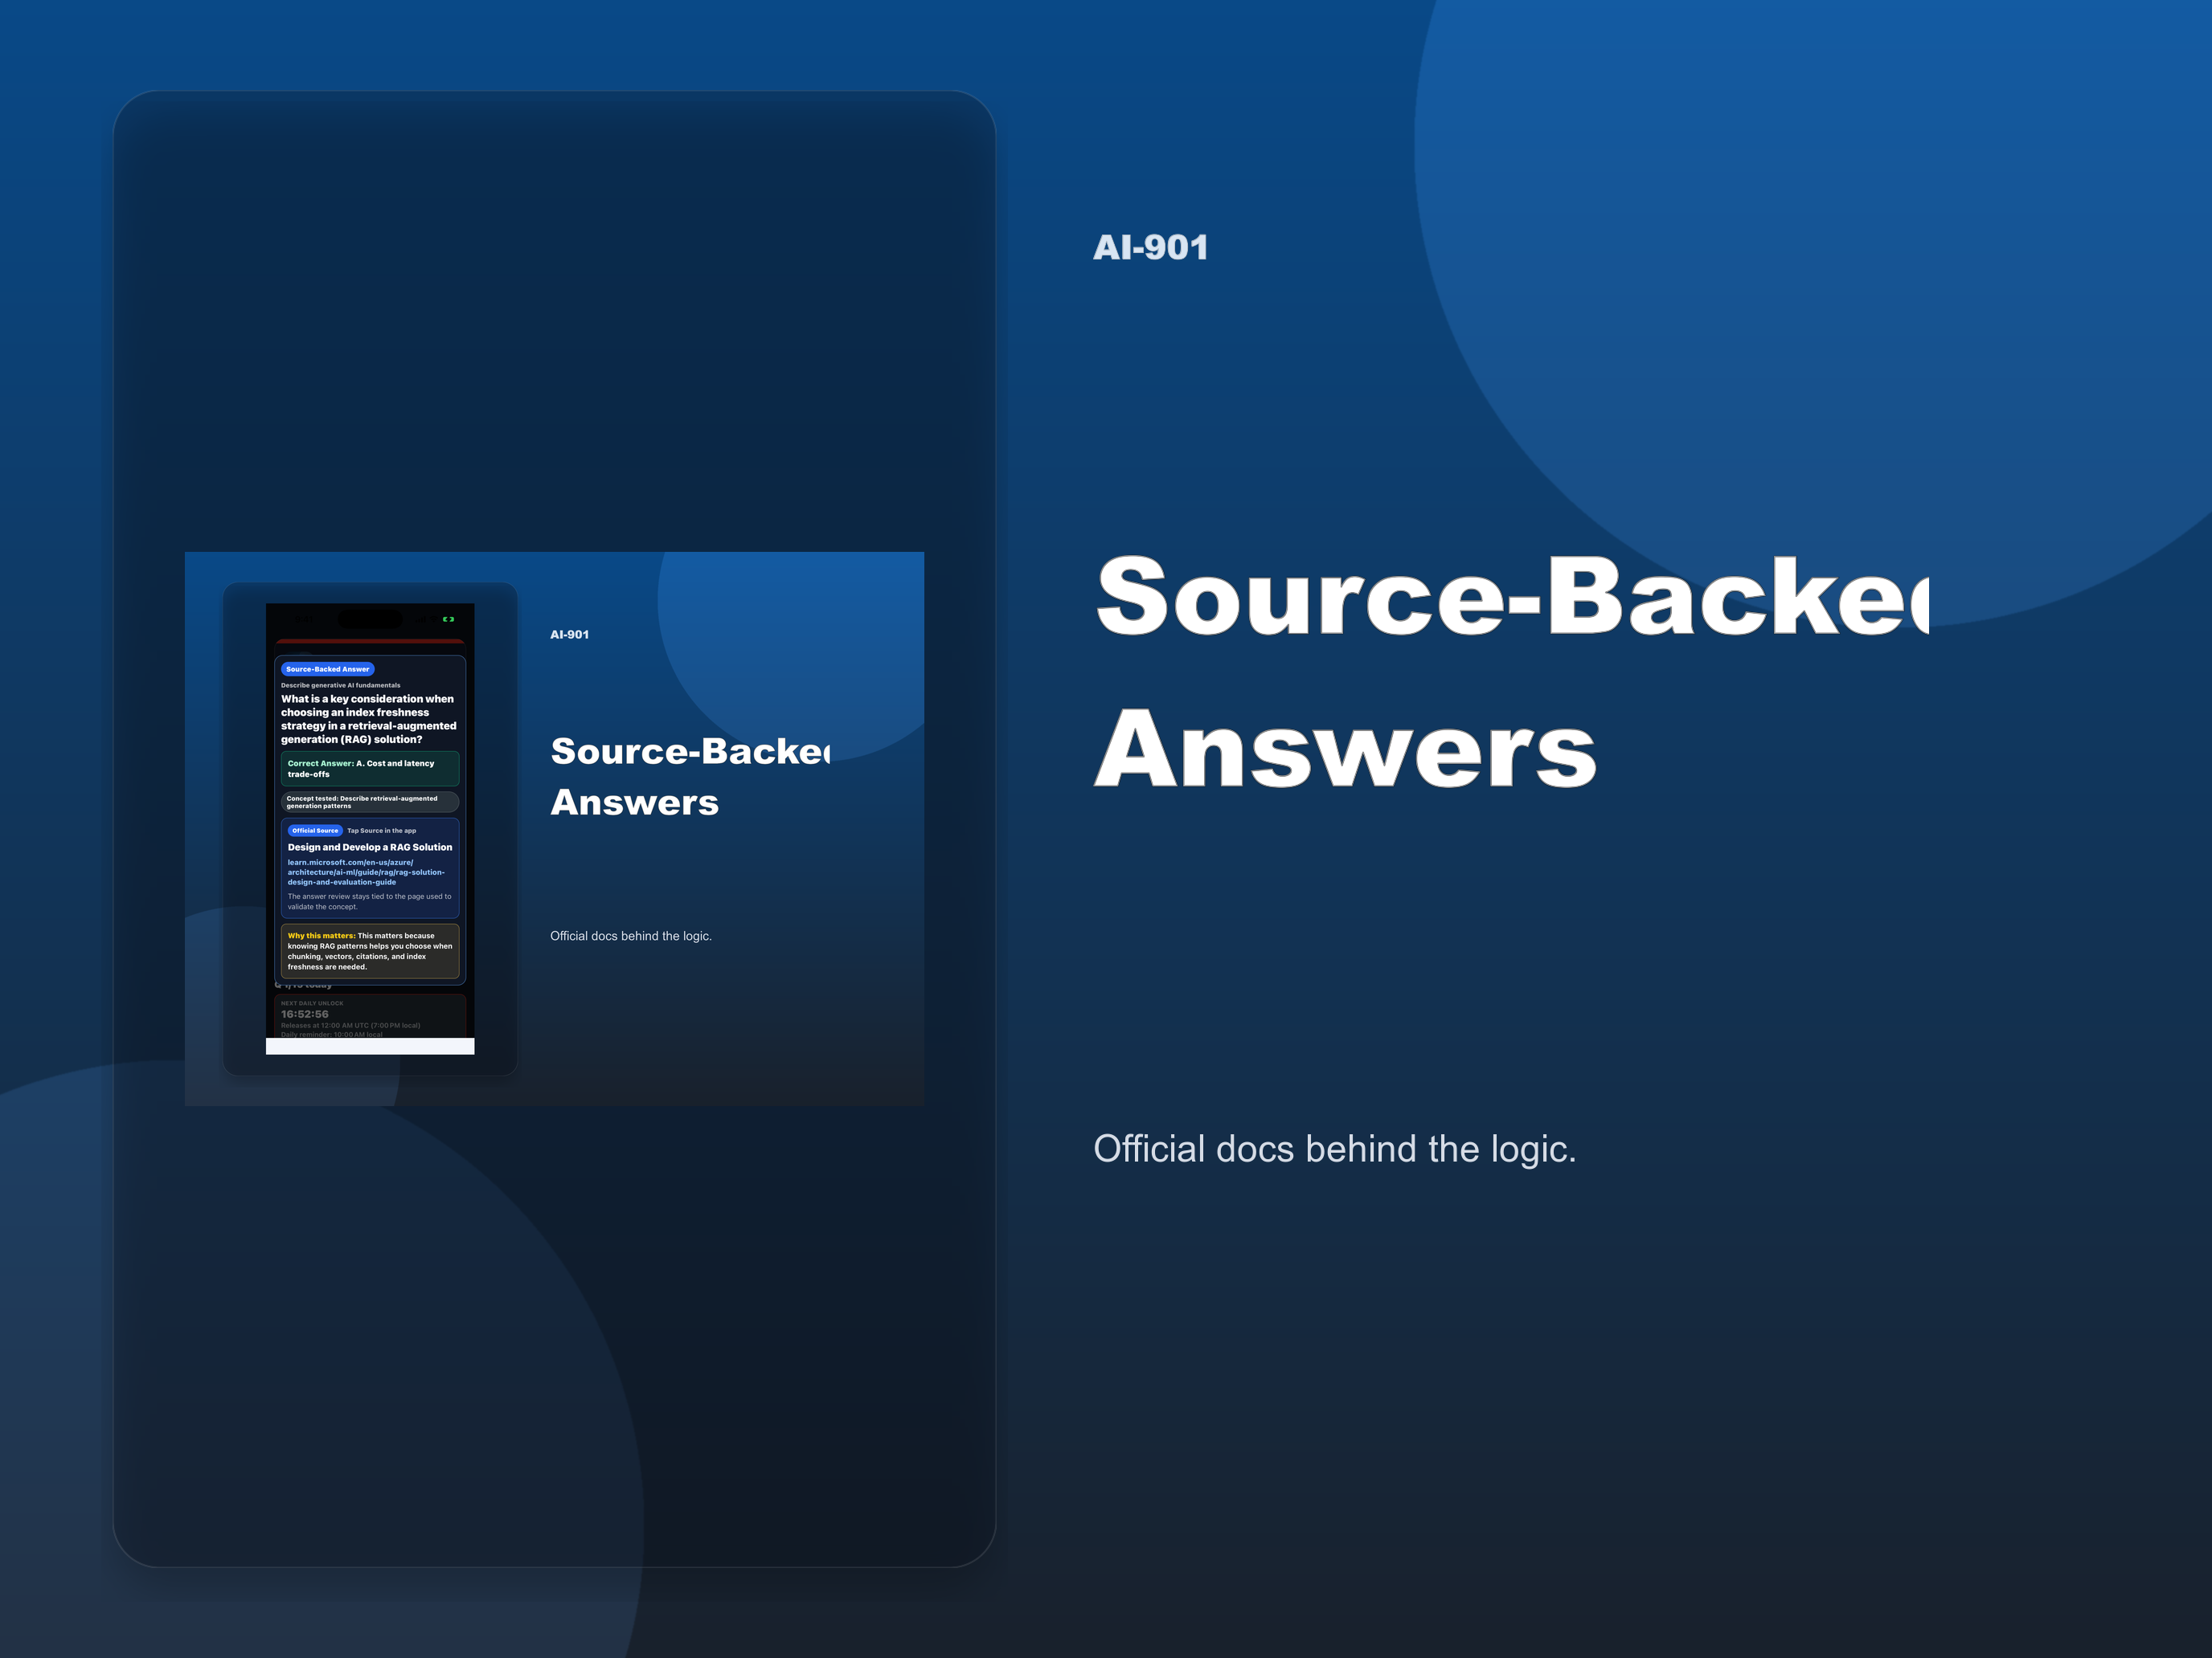
Task: Click the "The answer review stays tied" note
Action: 369,901
